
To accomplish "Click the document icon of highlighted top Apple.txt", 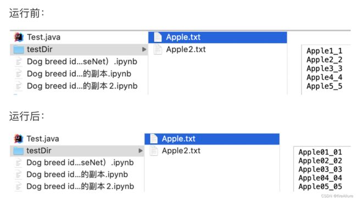I will point(158,37).
